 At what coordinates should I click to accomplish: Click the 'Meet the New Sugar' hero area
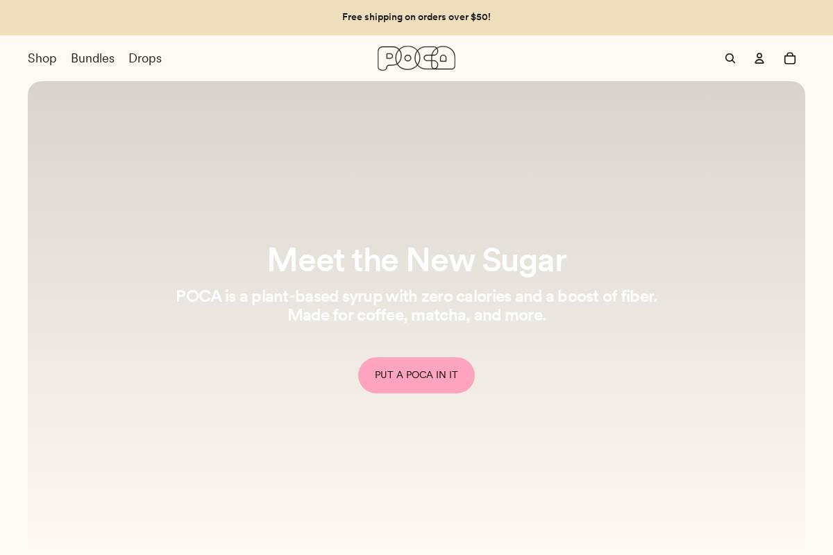click(x=416, y=260)
